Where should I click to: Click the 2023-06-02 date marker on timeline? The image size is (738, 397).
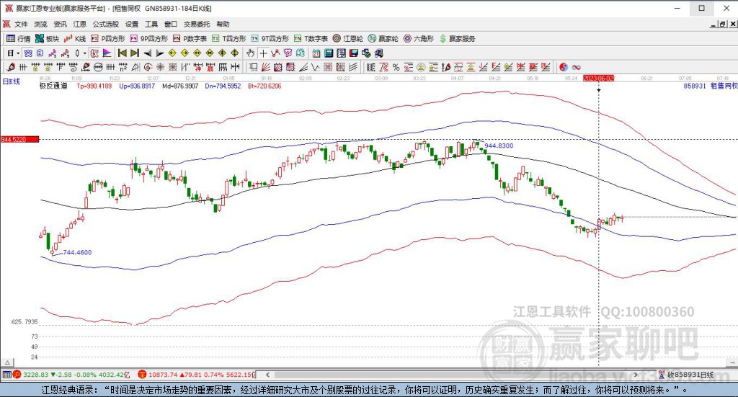(x=598, y=77)
